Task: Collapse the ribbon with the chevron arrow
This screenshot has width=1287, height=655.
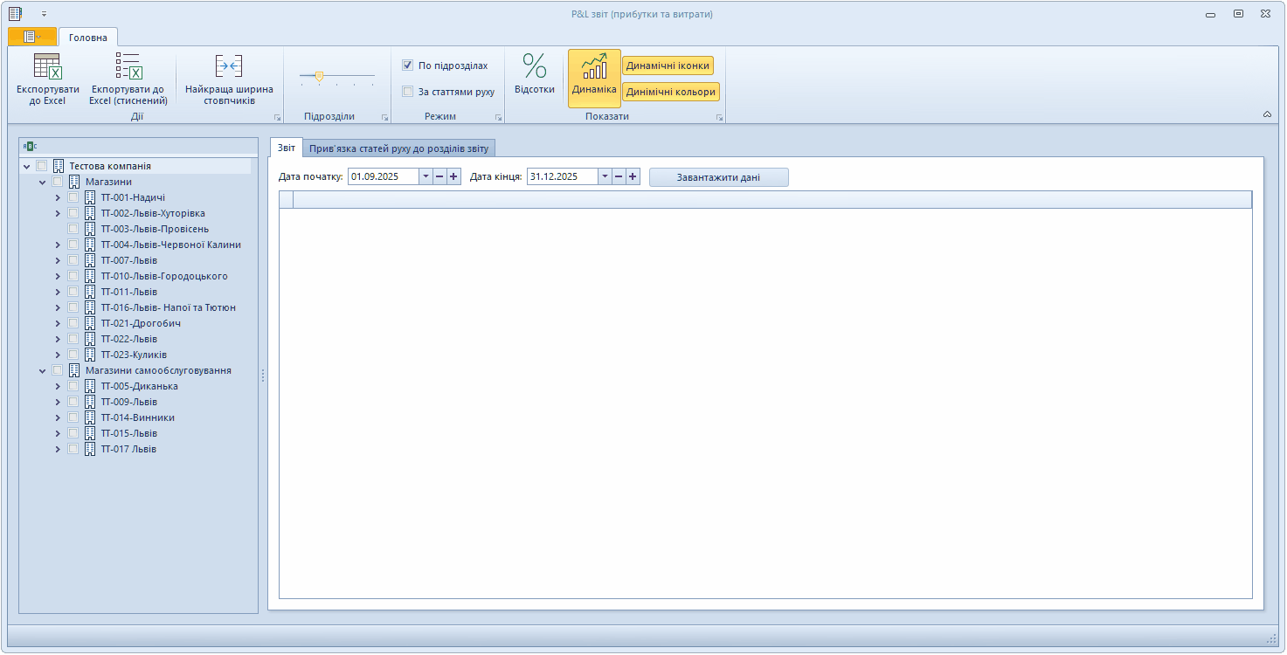Action: pyautogui.click(x=1267, y=114)
